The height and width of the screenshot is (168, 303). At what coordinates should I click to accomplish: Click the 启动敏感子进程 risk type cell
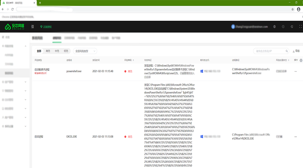pos(42,70)
